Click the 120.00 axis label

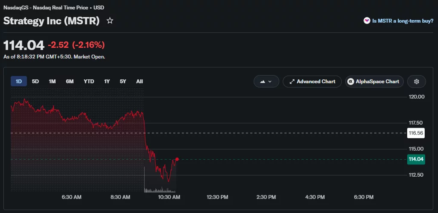pyautogui.click(x=417, y=97)
